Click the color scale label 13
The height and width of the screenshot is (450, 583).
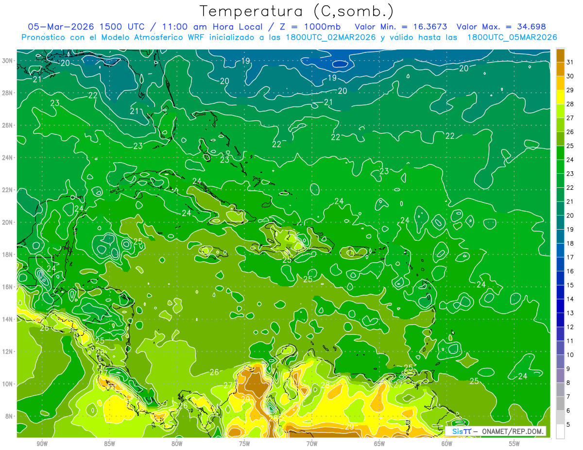coord(570,313)
